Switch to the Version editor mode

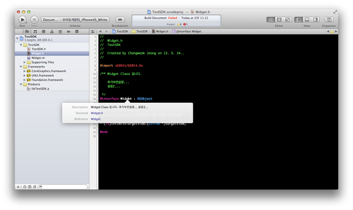(x=287, y=20)
